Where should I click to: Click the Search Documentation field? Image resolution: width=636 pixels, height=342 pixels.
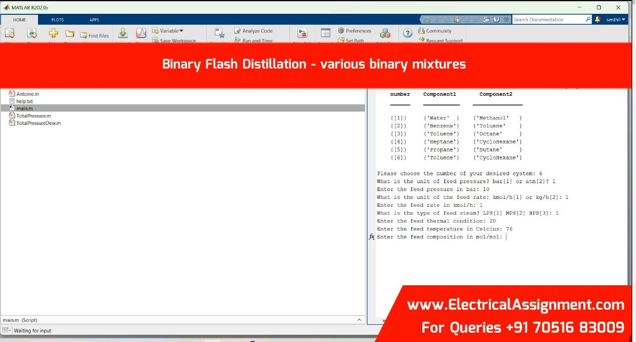(548, 20)
